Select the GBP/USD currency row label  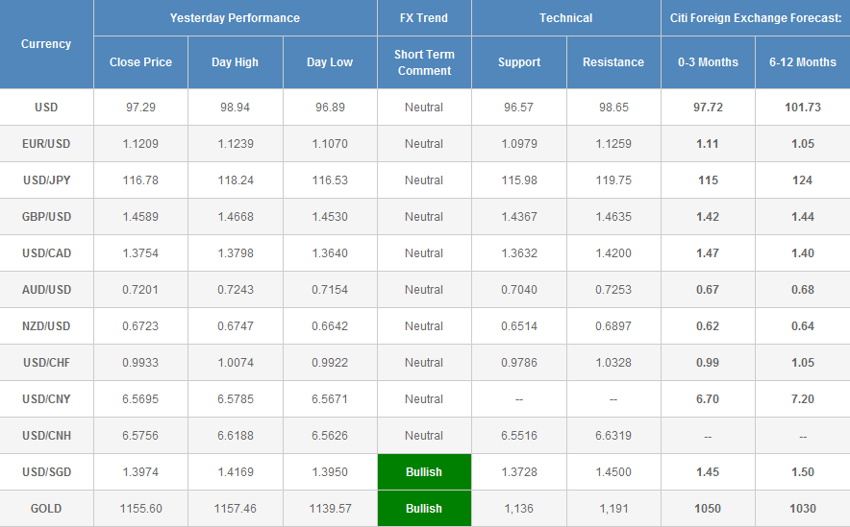[x=46, y=217]
